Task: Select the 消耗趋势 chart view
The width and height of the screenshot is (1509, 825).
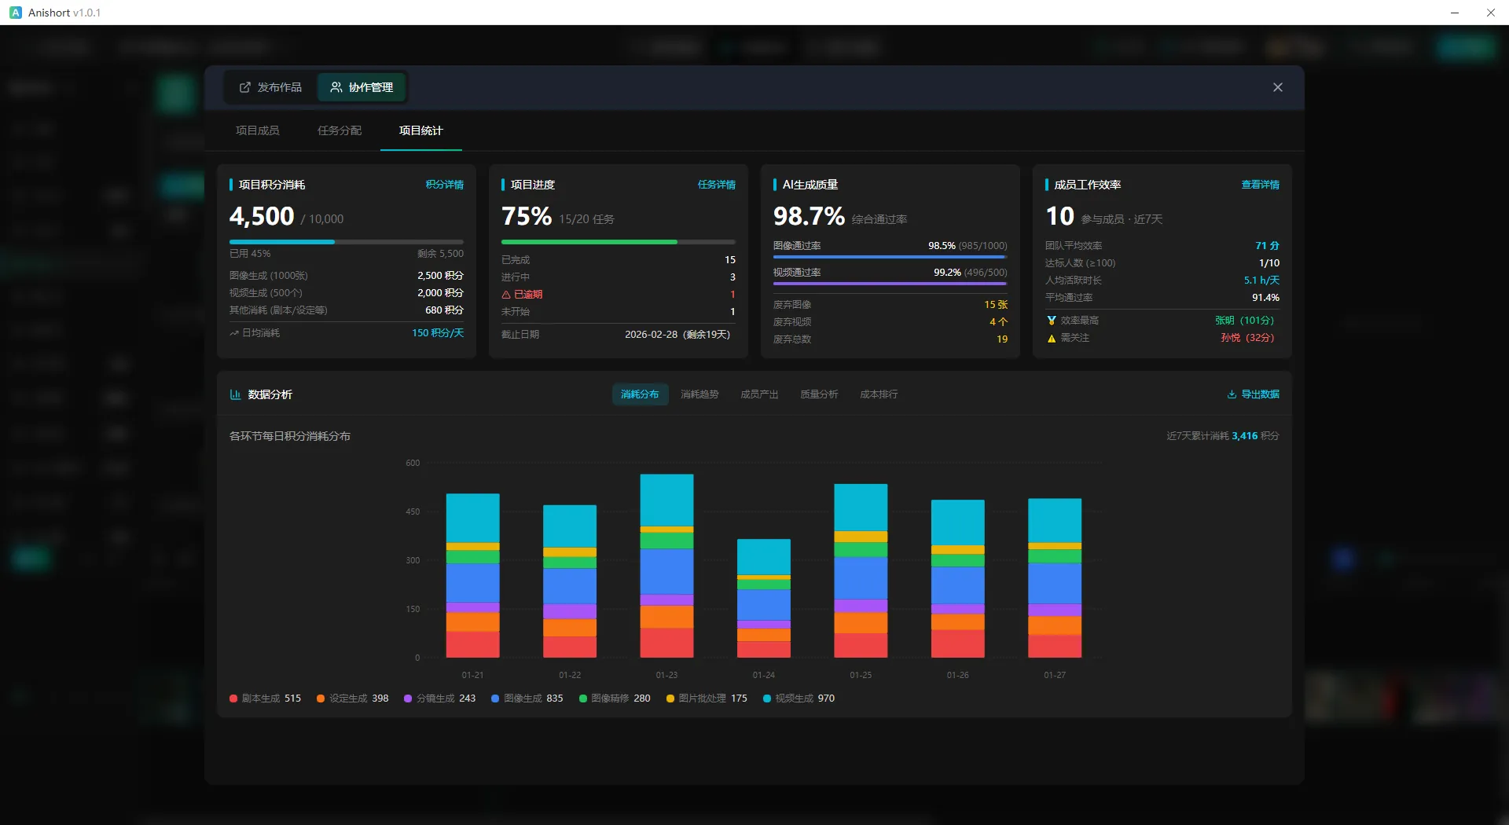Action: pos(699,394)
